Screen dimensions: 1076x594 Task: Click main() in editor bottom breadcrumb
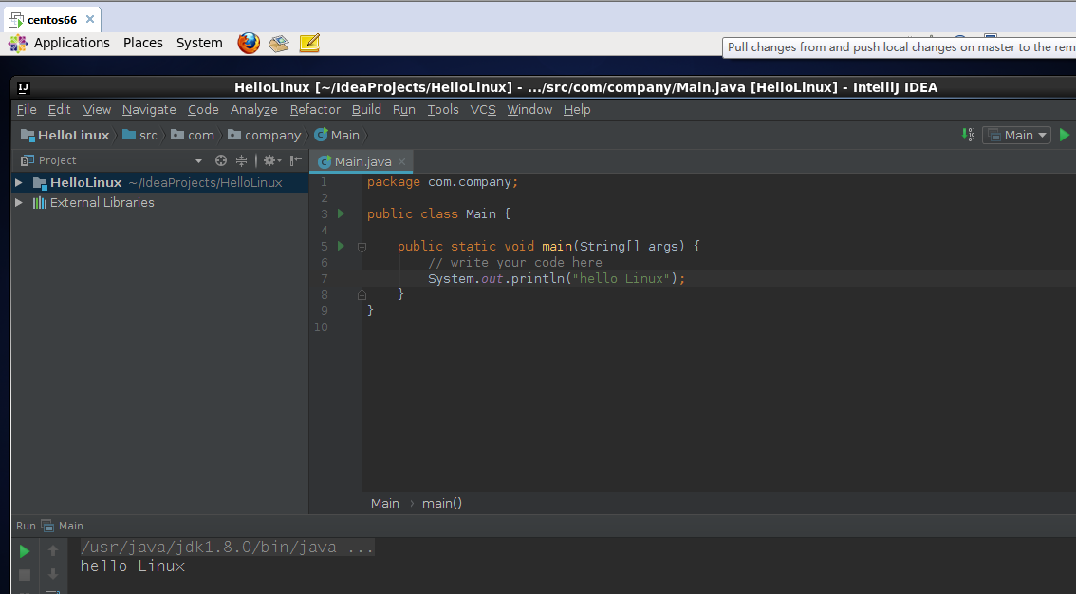pos(442,504)
